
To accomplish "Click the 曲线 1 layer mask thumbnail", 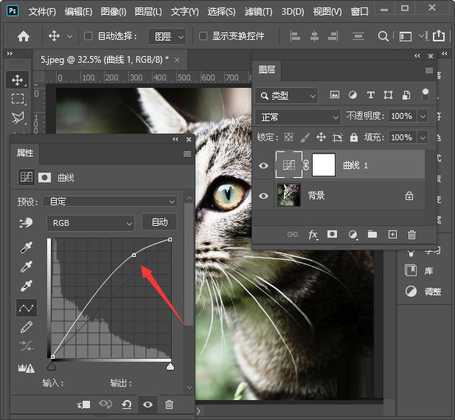I will pos(324,165).
